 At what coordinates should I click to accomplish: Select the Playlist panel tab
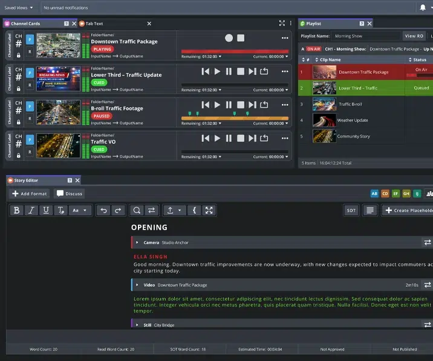point(314,24)
